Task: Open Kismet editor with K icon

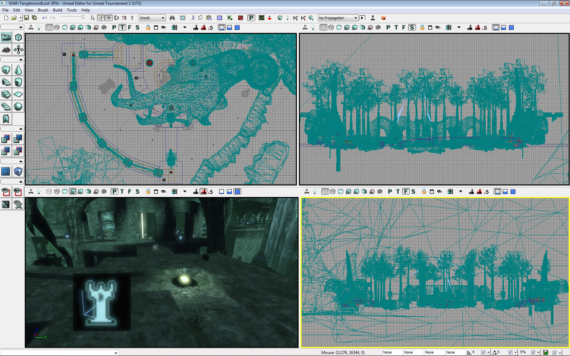Action: click(230, 18)
